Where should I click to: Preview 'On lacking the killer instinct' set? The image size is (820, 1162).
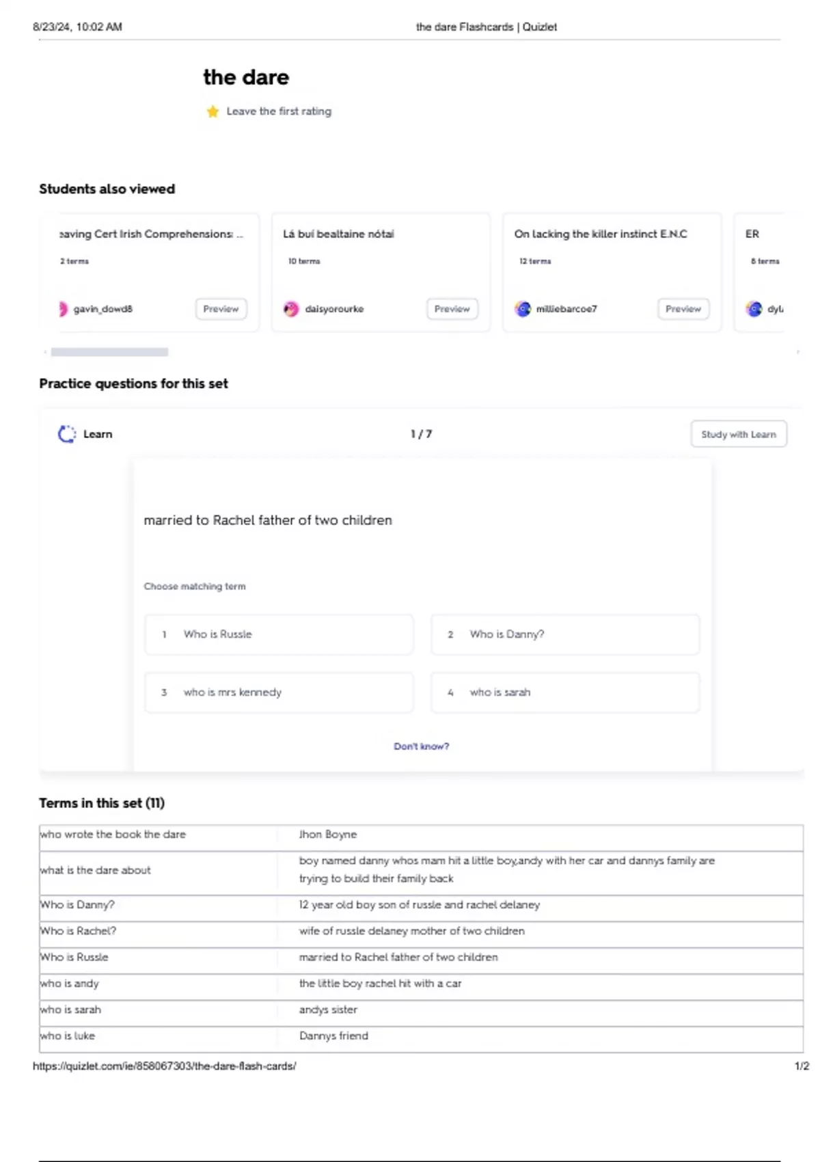pos(683,309)
